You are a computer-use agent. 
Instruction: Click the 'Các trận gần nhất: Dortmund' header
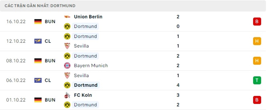pos(40,6)
